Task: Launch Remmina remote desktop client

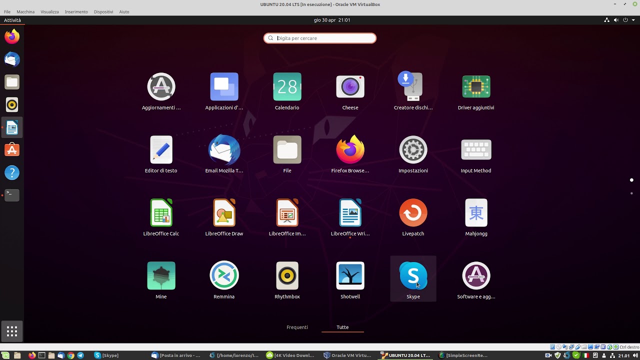Action: point(224,280)
